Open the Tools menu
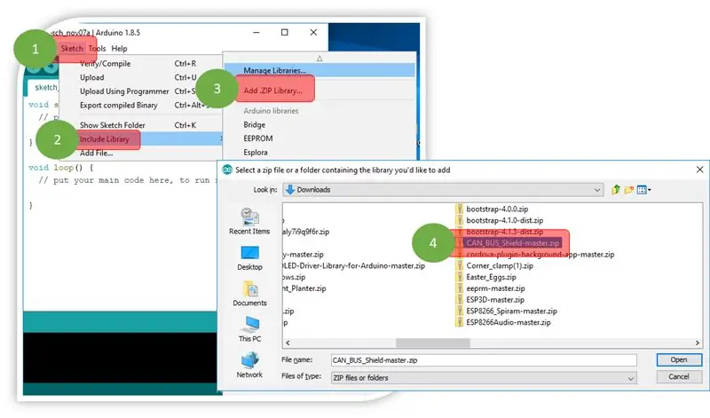The image size is (710, 418). coord(97,49)
